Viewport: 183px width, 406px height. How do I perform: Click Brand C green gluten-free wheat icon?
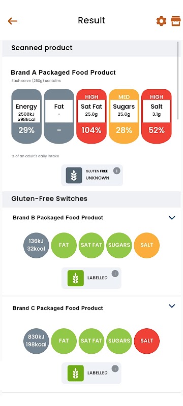pos(76,373)
